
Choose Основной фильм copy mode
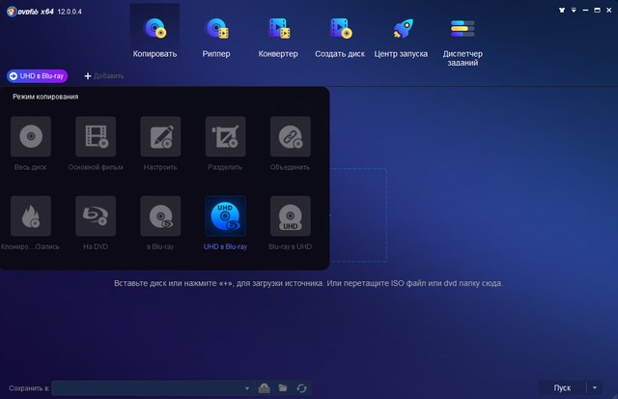click(x=96, y=143)
